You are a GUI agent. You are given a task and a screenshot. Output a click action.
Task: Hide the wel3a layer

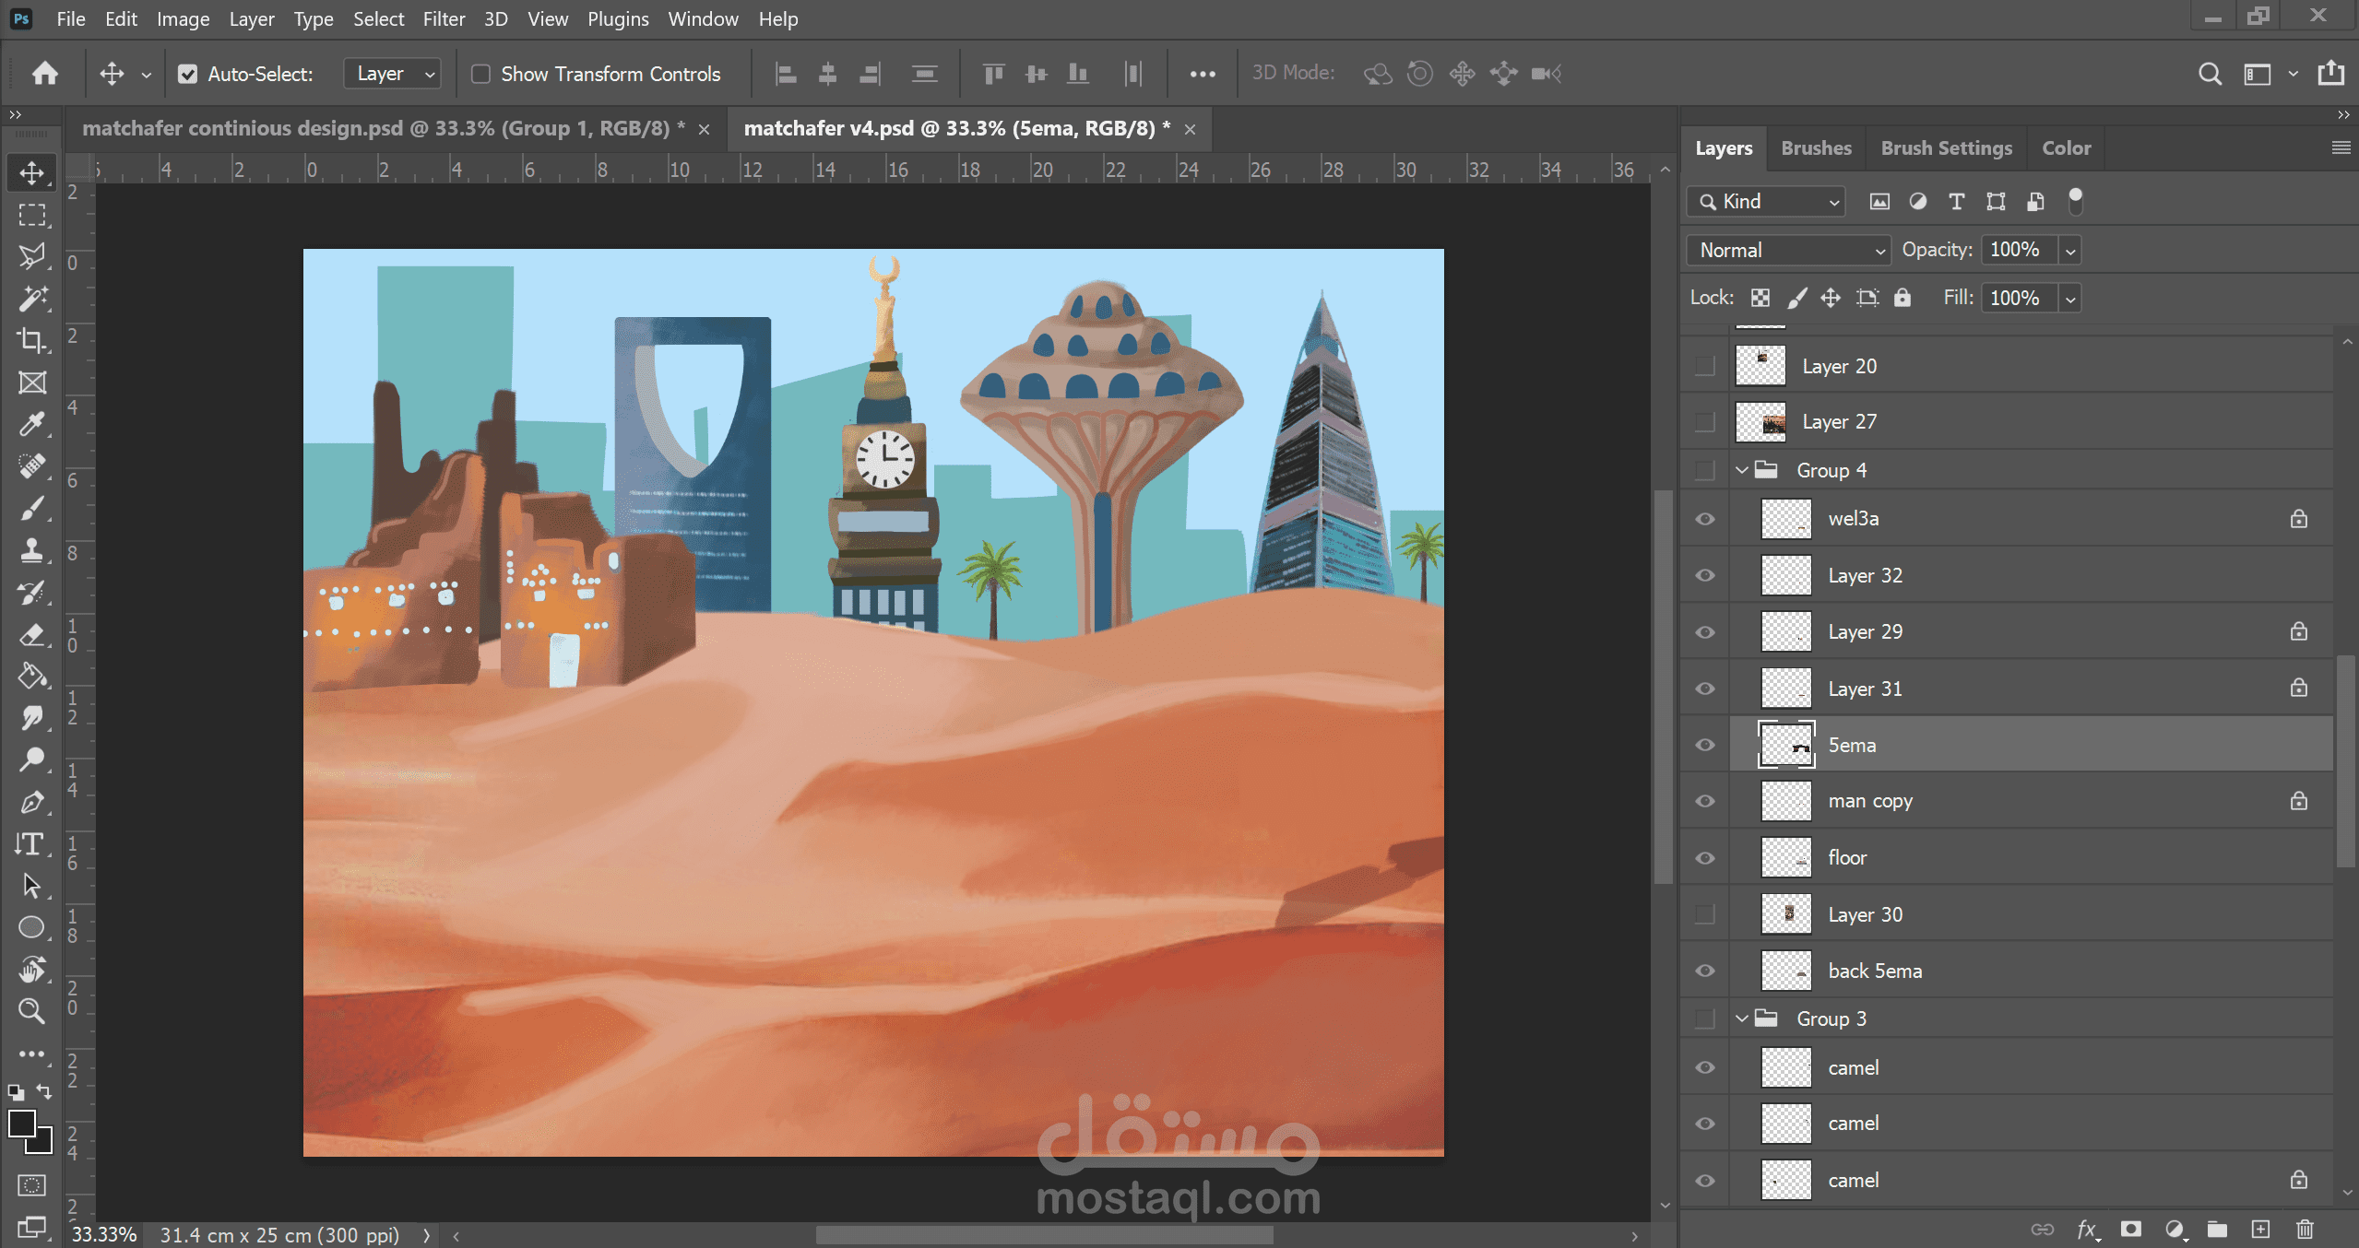[x=1705, y=519]
